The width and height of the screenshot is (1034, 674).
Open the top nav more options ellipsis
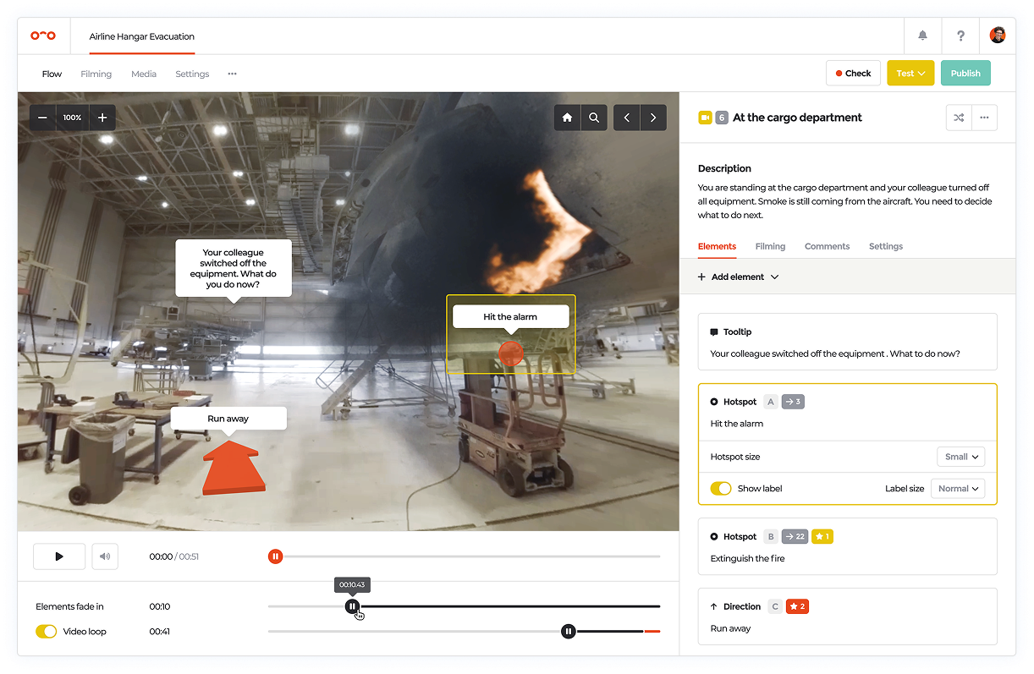point(232,74)
